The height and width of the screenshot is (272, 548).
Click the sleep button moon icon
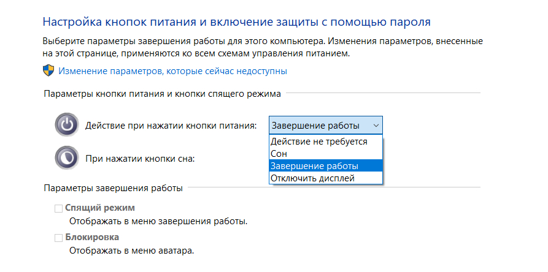[x=66, y=157]
